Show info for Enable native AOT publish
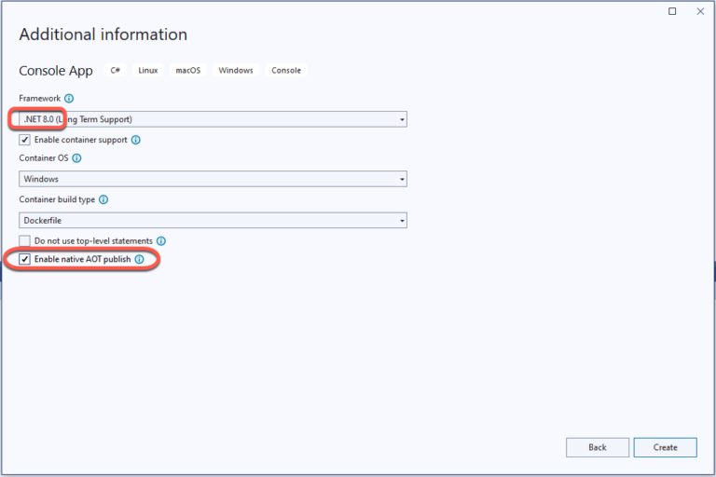Screen dimensions: 716x477 point(140,259)
